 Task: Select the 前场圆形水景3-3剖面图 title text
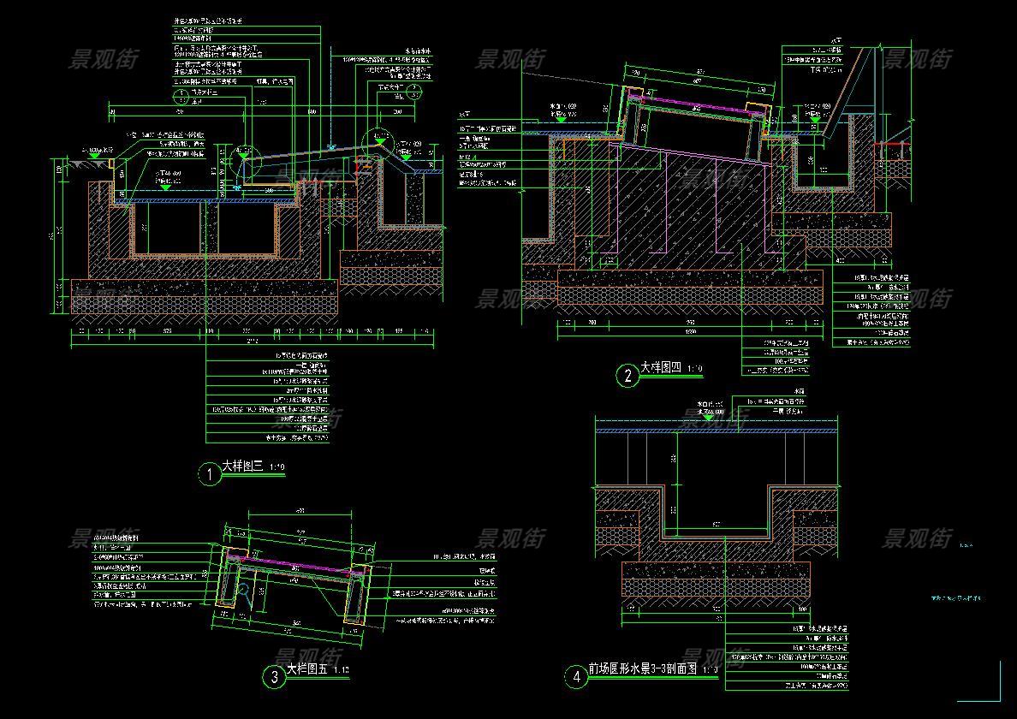point(642,669)
